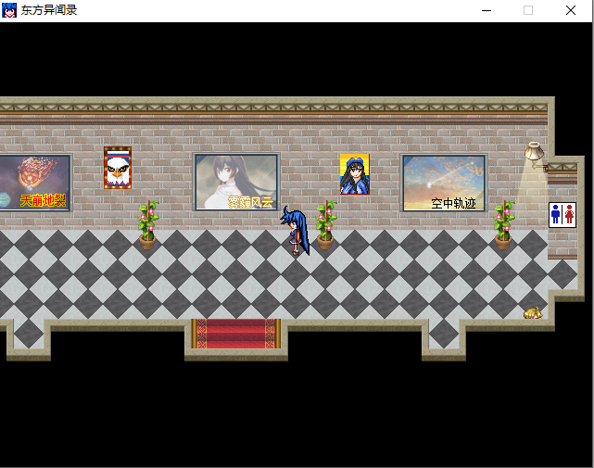Screen dimensions: 594x468
Task: Click the 空中轨迹 caption text
Action: 453,203
